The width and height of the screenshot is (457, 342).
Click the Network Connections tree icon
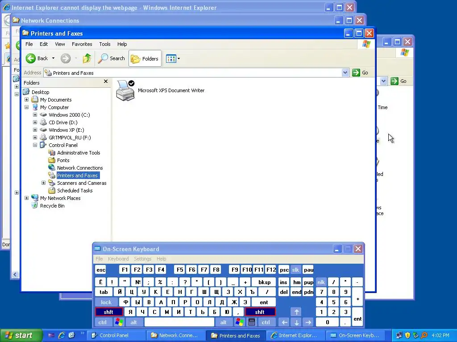click(x=52, y=168)
